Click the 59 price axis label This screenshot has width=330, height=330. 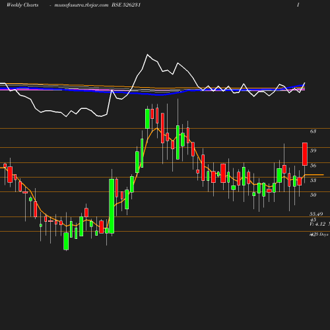(313, 150)
